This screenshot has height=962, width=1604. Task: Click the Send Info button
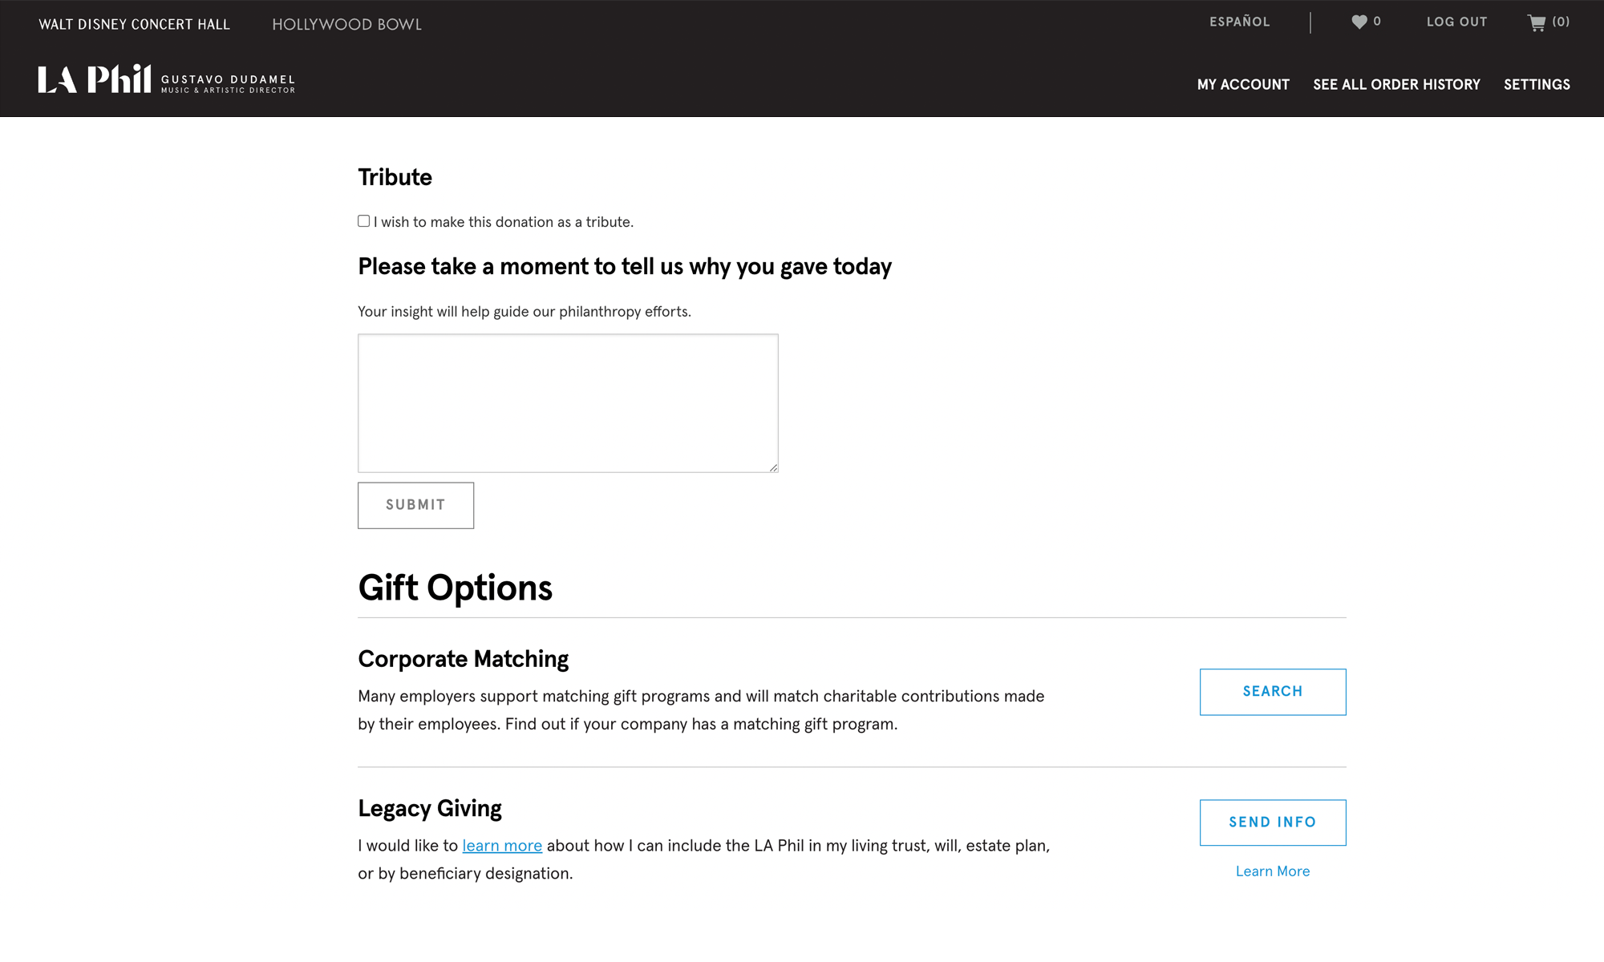[x=1272, y=822]
